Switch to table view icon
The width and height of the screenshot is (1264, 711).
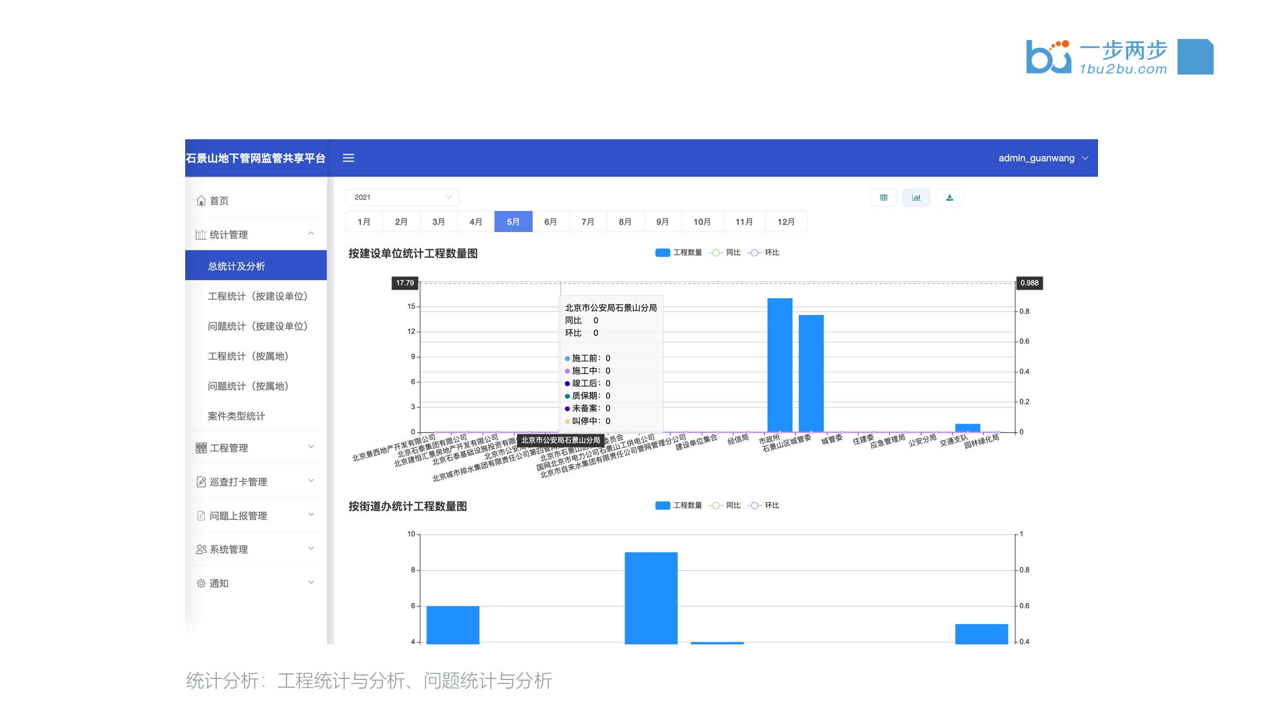point(883,197)
